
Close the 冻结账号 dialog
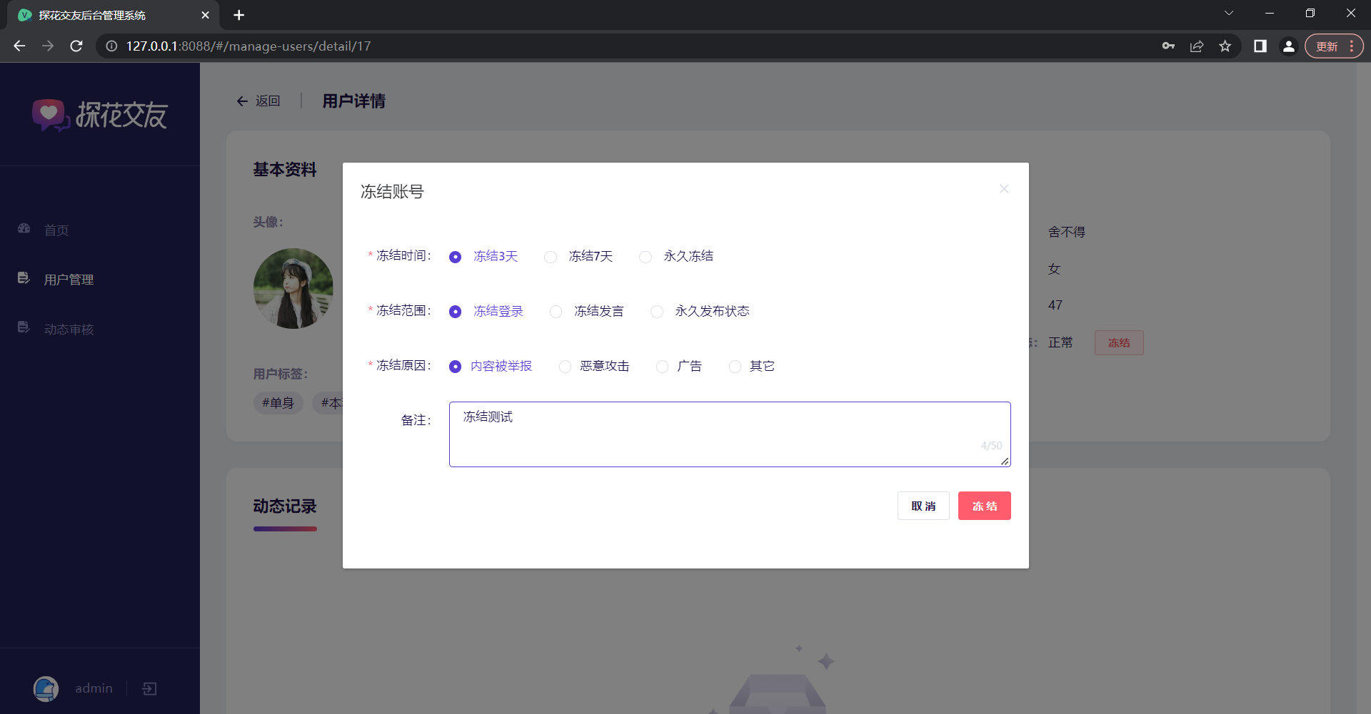pos(1004,189)
